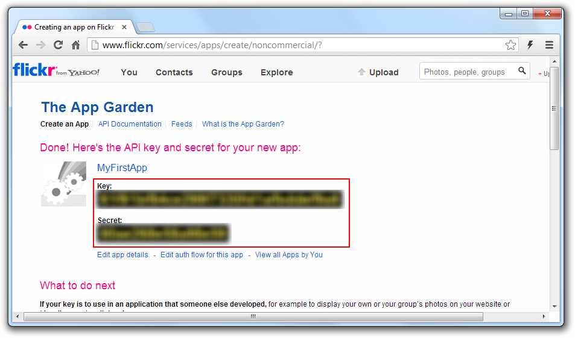Bookmark this page with the star icon

(510, 45)
